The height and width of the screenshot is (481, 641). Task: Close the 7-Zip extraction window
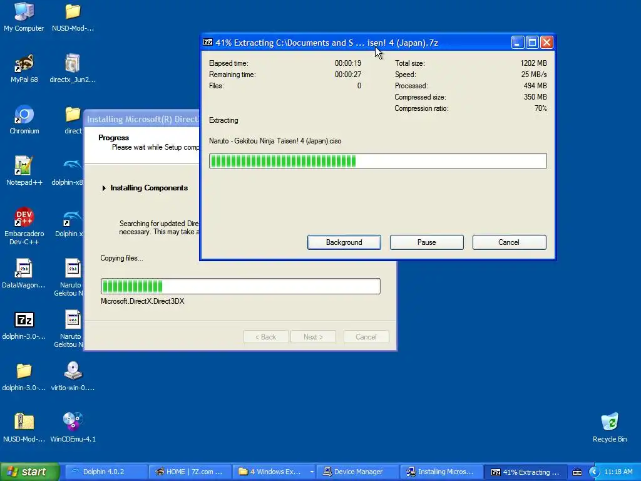click(546, 43)
